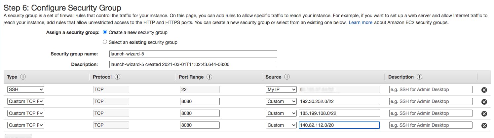Click the SSH rule description field
Viewport: 494px width, 138px height.
431,89
